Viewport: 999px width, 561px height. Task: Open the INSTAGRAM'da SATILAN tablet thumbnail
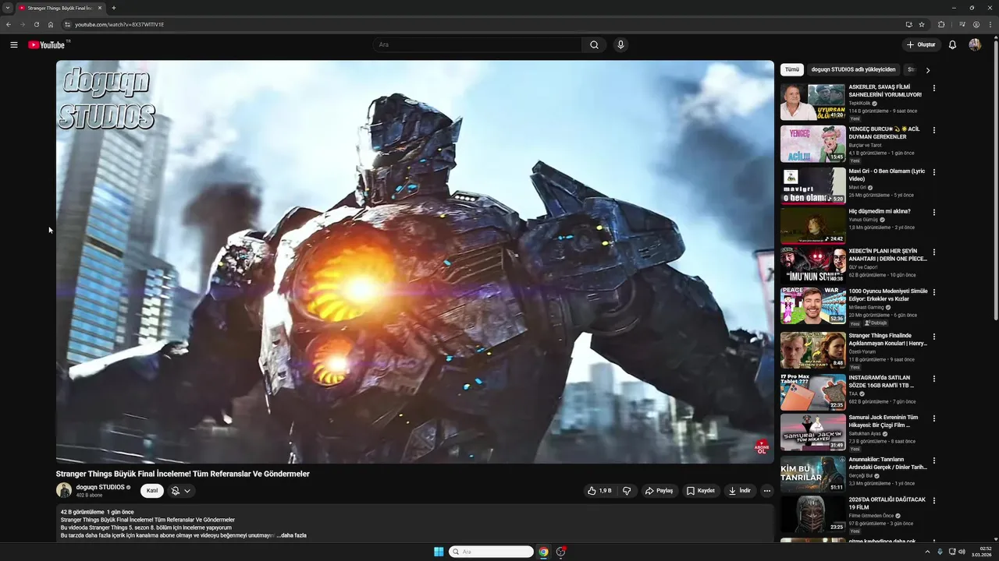[x=812, y=392]
